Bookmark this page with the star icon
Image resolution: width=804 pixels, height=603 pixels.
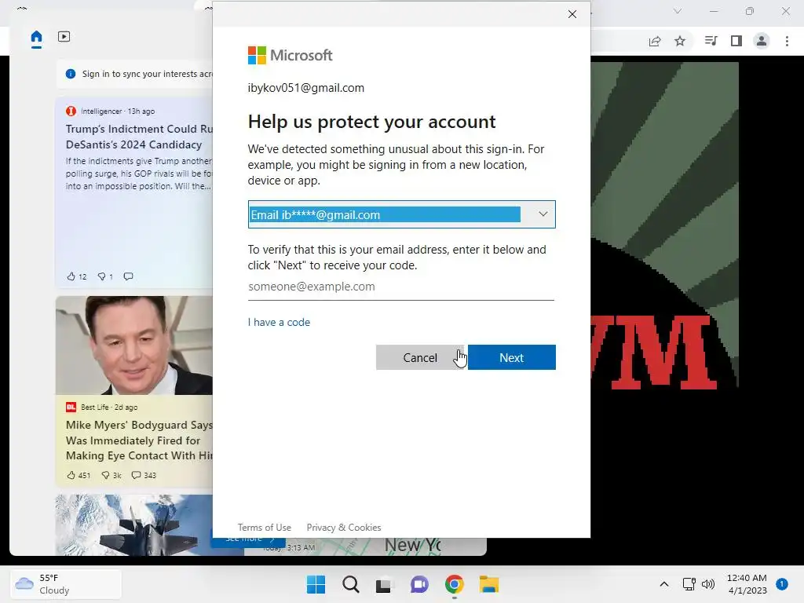[x=680, y=41]
